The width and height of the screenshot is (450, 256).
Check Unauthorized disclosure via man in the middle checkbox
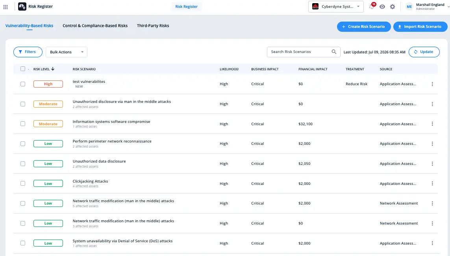[23, 104]
